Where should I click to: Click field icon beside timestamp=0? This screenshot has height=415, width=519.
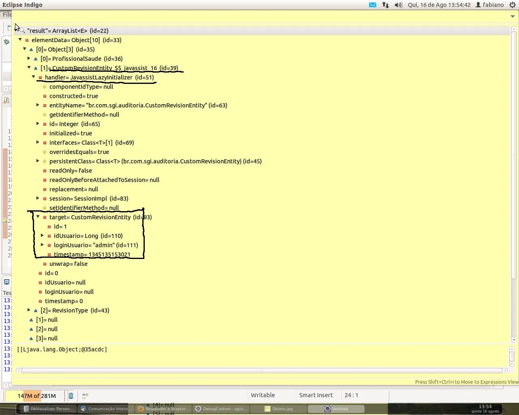[41, 301]
